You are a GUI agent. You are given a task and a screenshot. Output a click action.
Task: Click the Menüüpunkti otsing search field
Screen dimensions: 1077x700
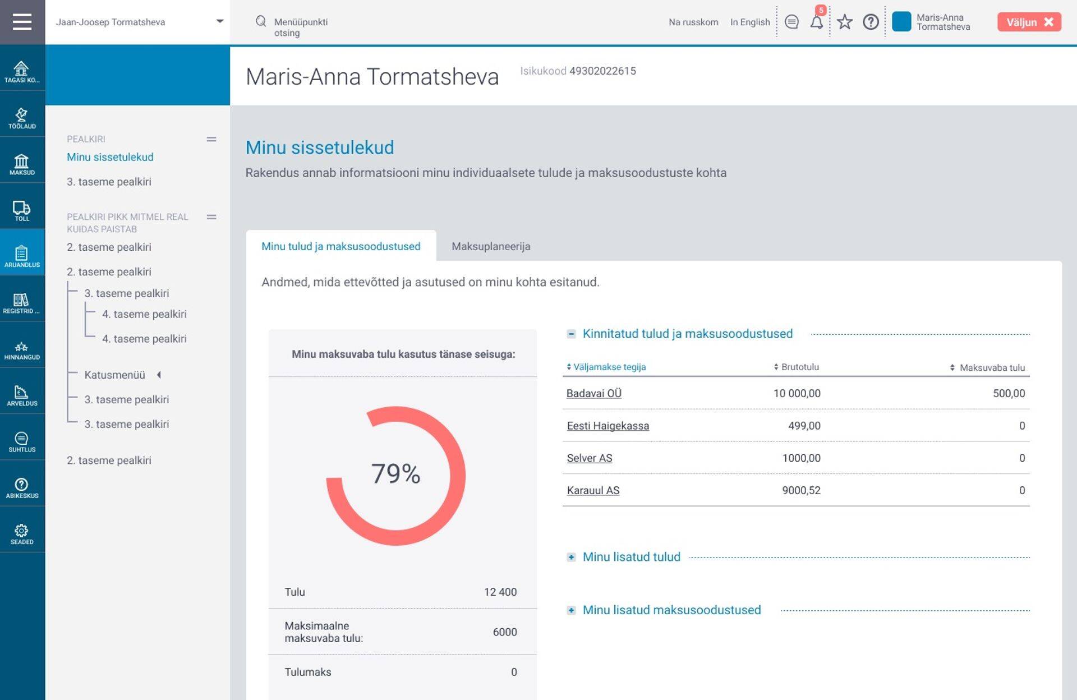(x=301, y=27)
